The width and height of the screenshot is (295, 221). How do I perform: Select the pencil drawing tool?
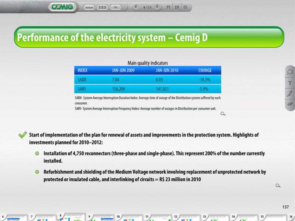(x=290, y=94)
